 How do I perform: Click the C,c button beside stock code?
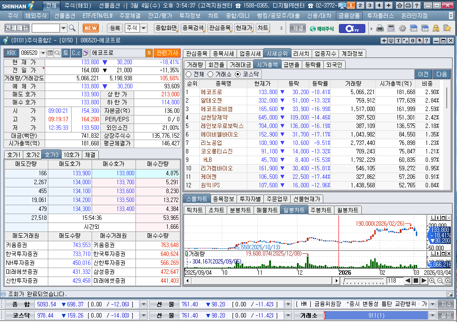pos(76,53)
